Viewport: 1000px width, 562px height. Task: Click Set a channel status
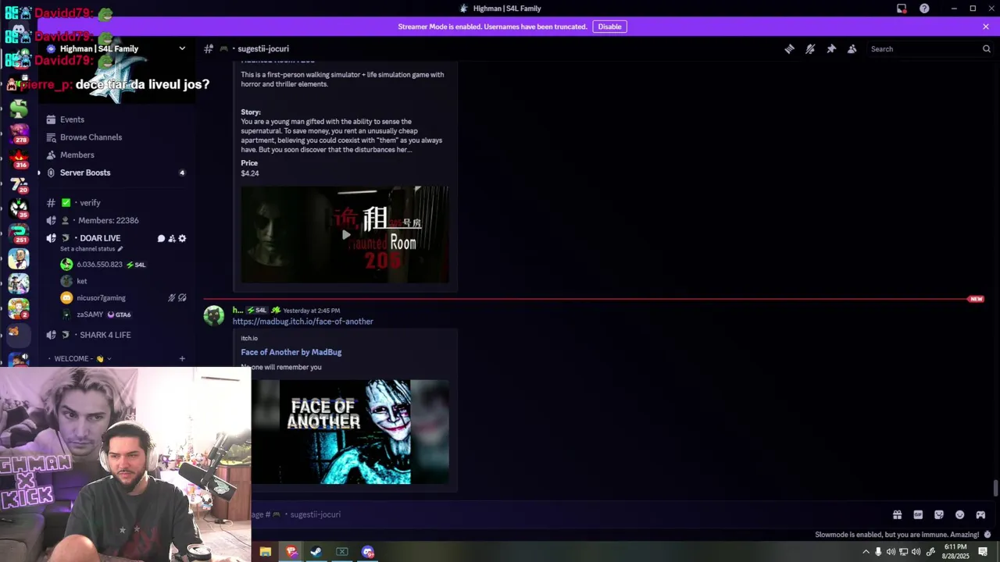pos(91,249)
